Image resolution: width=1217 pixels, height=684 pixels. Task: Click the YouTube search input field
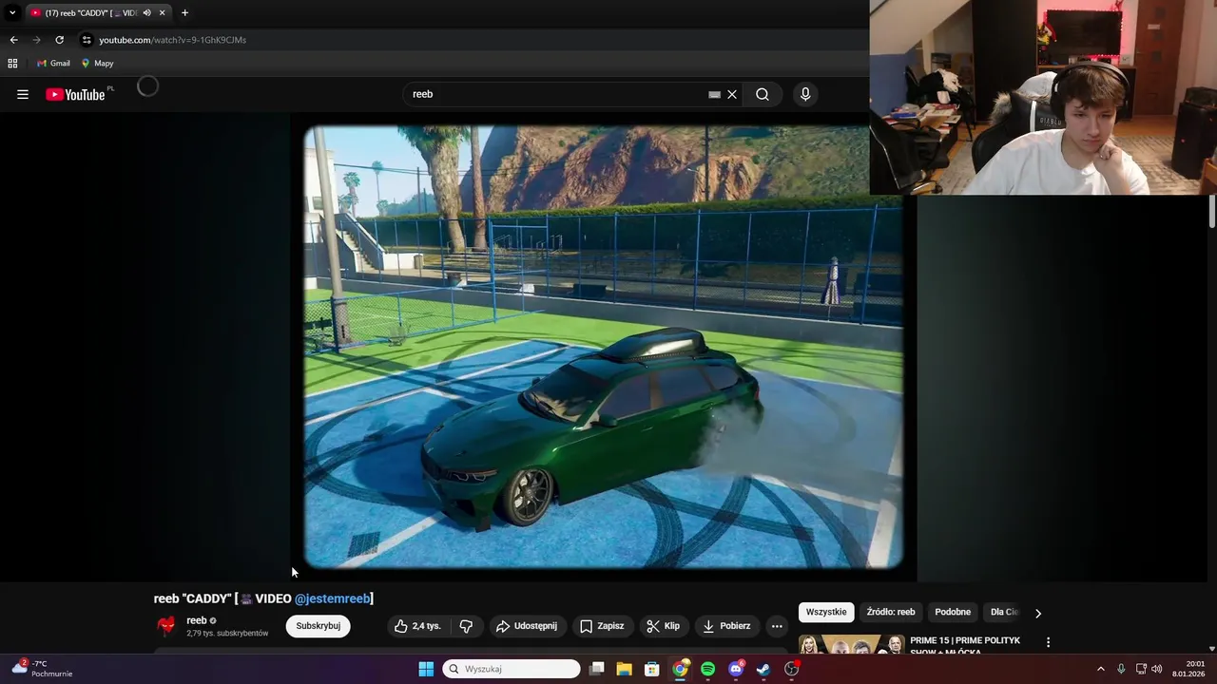[x=559, y=94]
